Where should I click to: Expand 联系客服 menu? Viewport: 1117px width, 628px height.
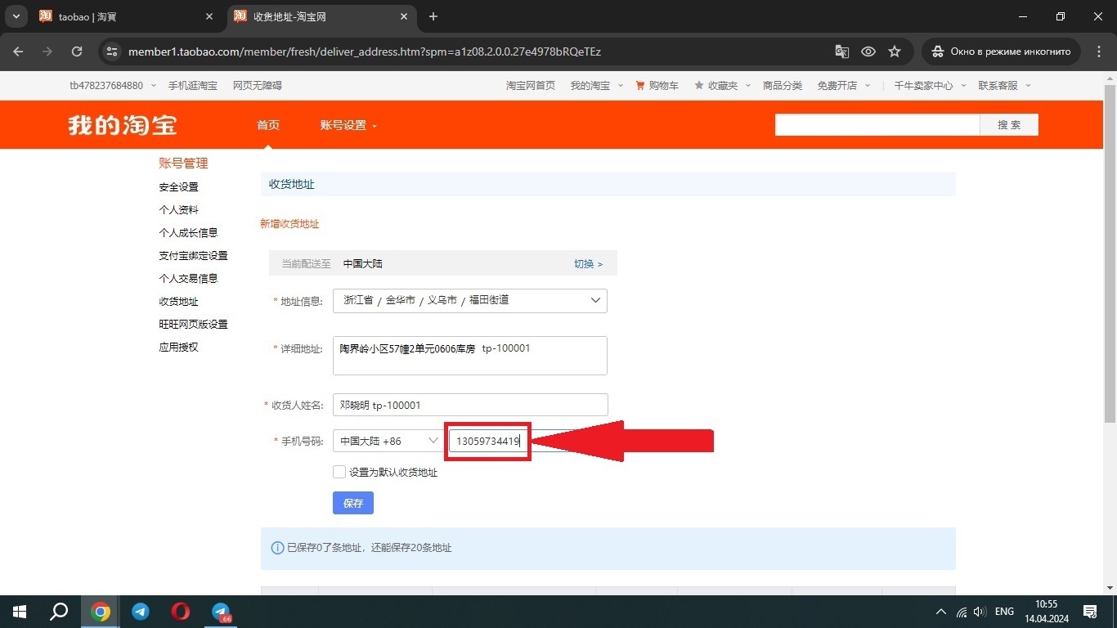(x=1004, y=85)
